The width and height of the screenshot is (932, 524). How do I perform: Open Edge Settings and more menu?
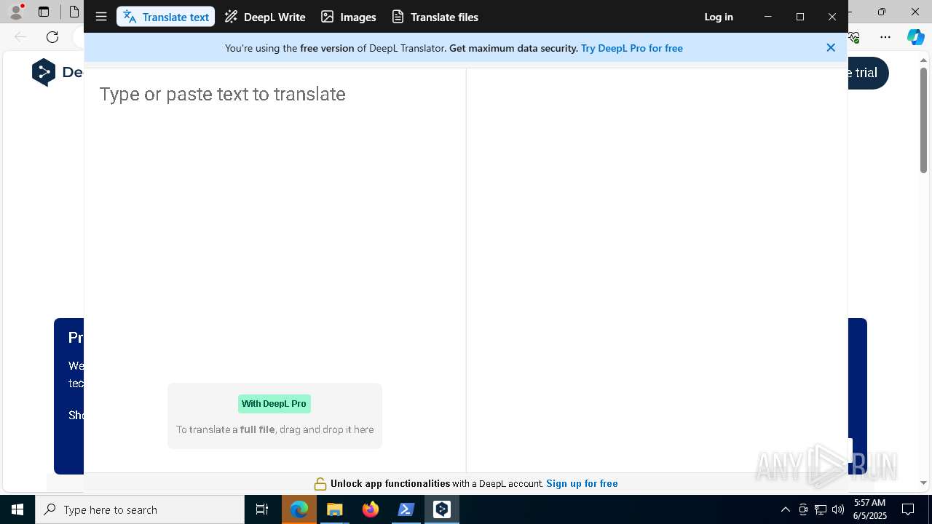[x=885, y=37]
